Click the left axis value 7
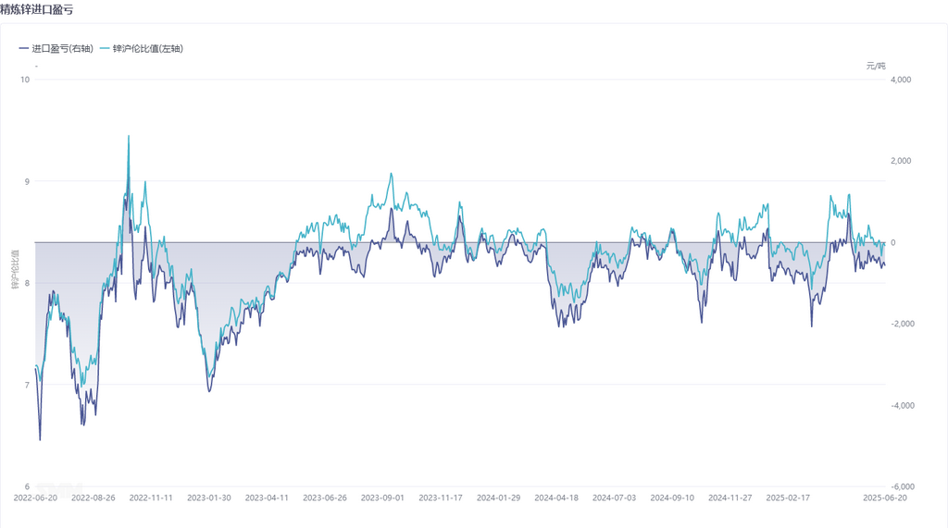The image size is (948, 528). [27, 385]
